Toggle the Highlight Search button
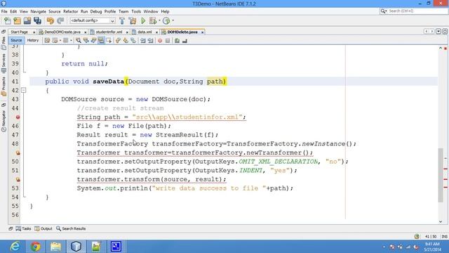The image size is (449, 253). (x=101, y=41)
